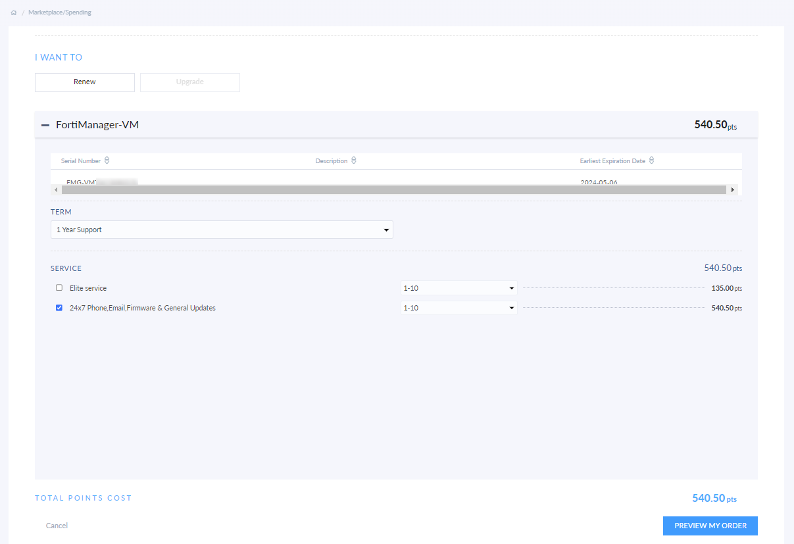Viewport: 794px width, 544px height.
Task: Select the Renew option
Action: [85, 82]
